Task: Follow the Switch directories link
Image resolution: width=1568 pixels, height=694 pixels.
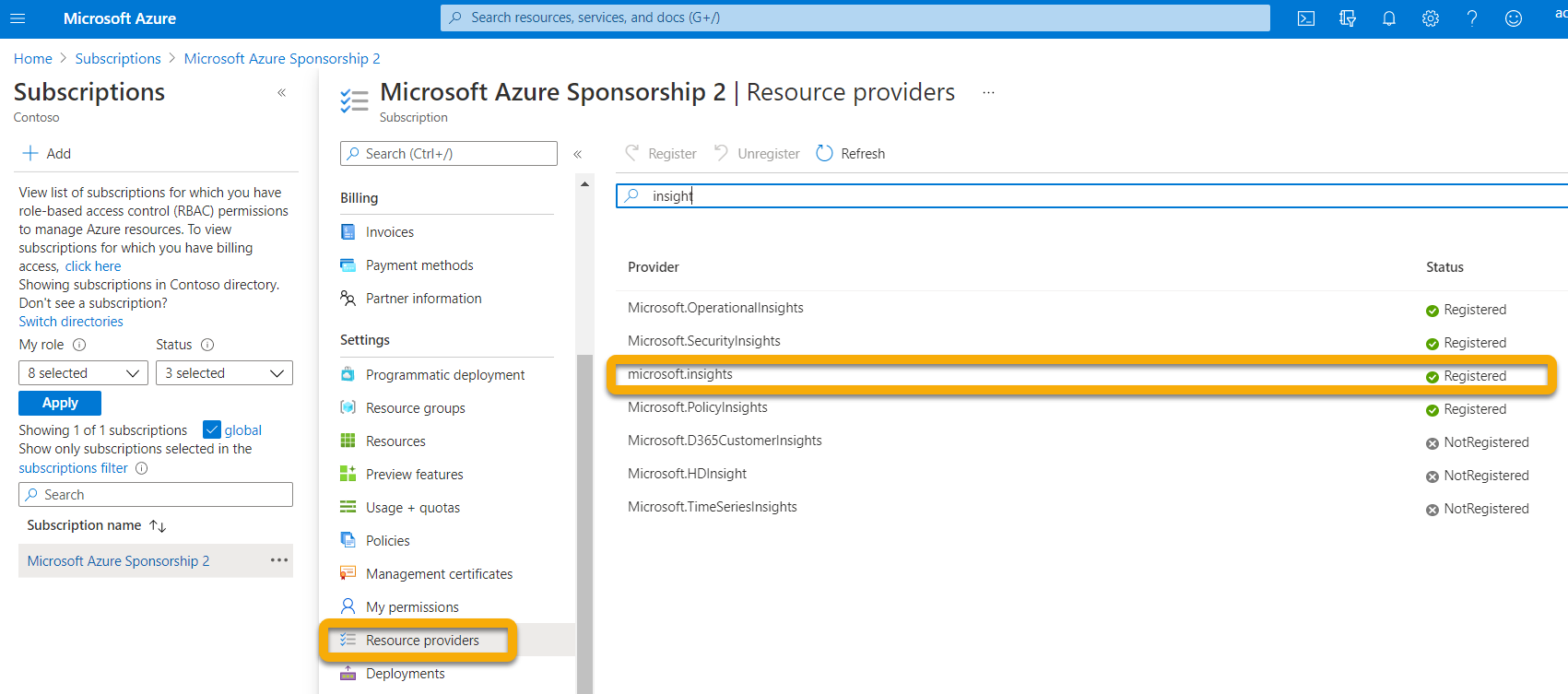Action: (x=71, y=322)
